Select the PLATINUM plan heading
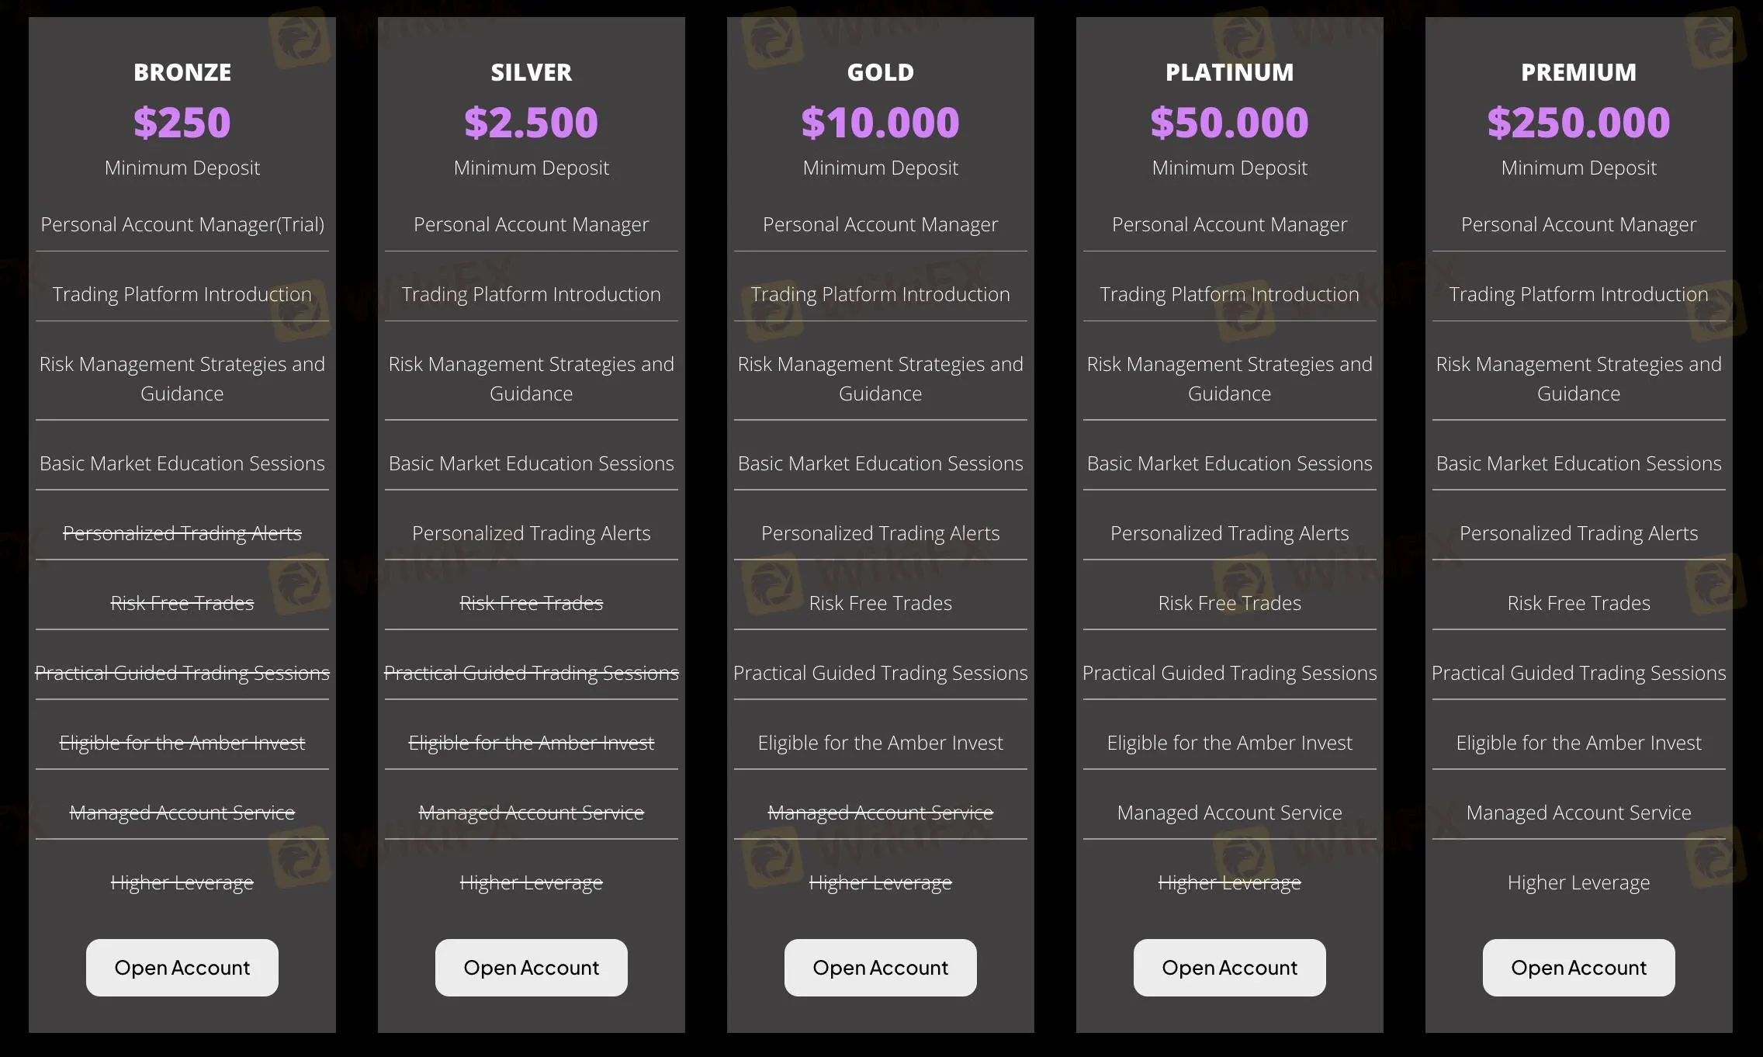This screenshot has width=1763, height=1057. click(1229, 71)
